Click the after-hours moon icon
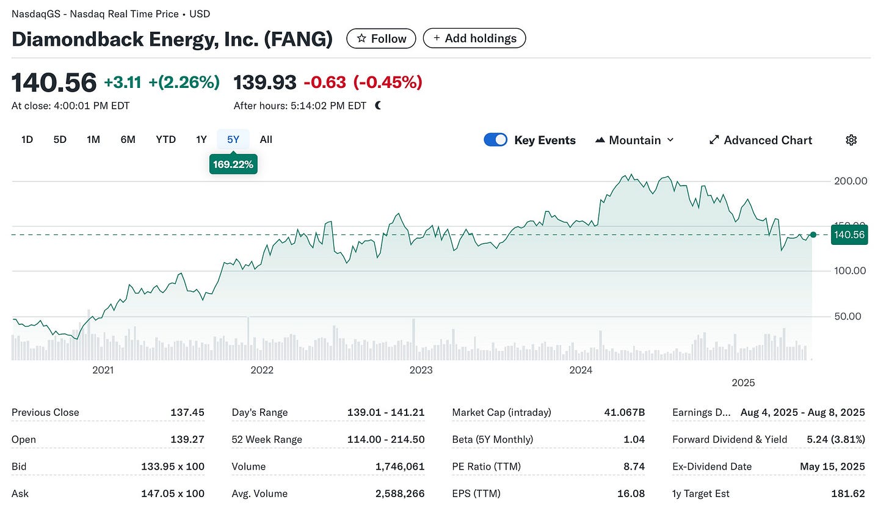The image size is (889, 516). click(x=378, y=106)
